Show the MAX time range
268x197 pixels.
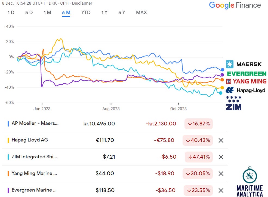click(x=141, y=13)
